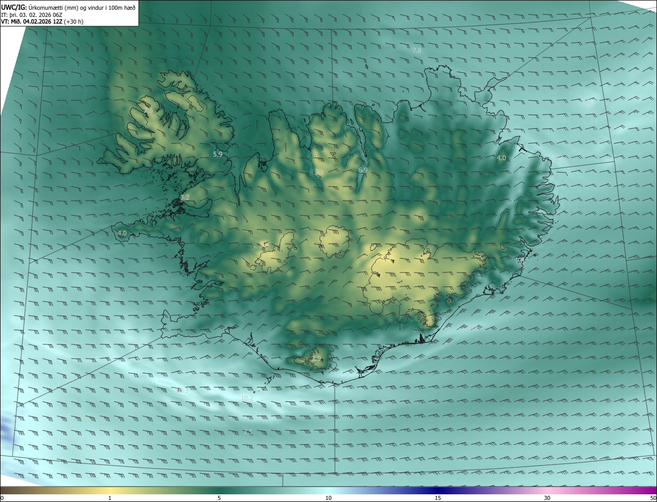The height and width of the screenshot is (502, 657).
Task: Click the colour scale tick label 50
Action: (653, 498)
